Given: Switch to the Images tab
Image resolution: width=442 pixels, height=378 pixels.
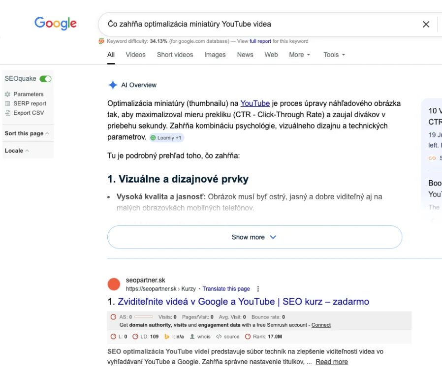Looking at the screenshot, I should (x=215, y=55).
